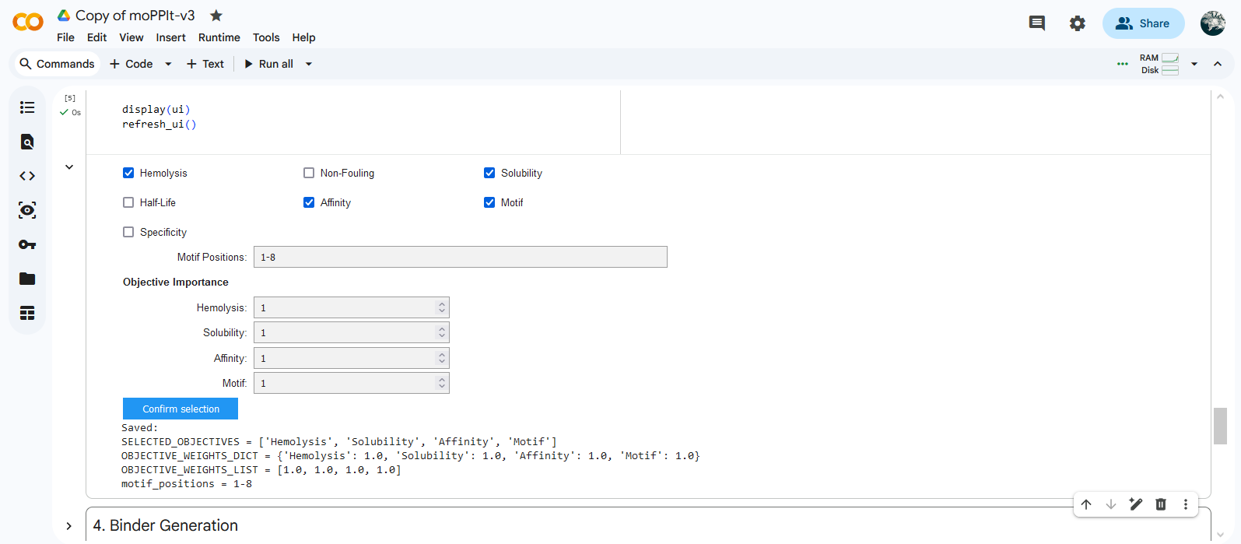Open the table of contents sidebar icon

click(27, 107)
